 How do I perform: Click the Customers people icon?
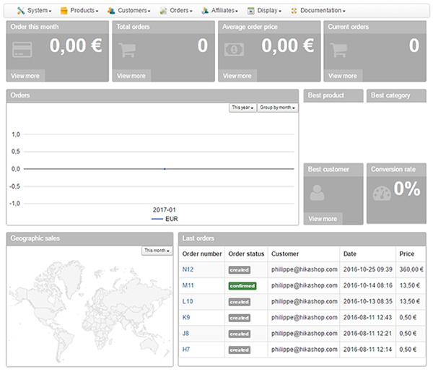(111, 11)
